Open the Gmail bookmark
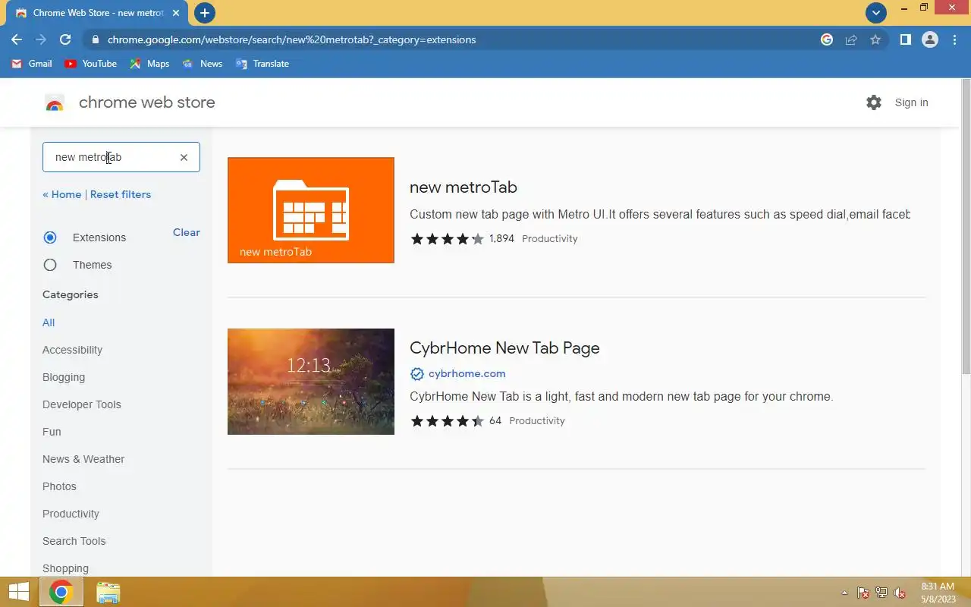The image size is (971, 607). coord(32,64)
